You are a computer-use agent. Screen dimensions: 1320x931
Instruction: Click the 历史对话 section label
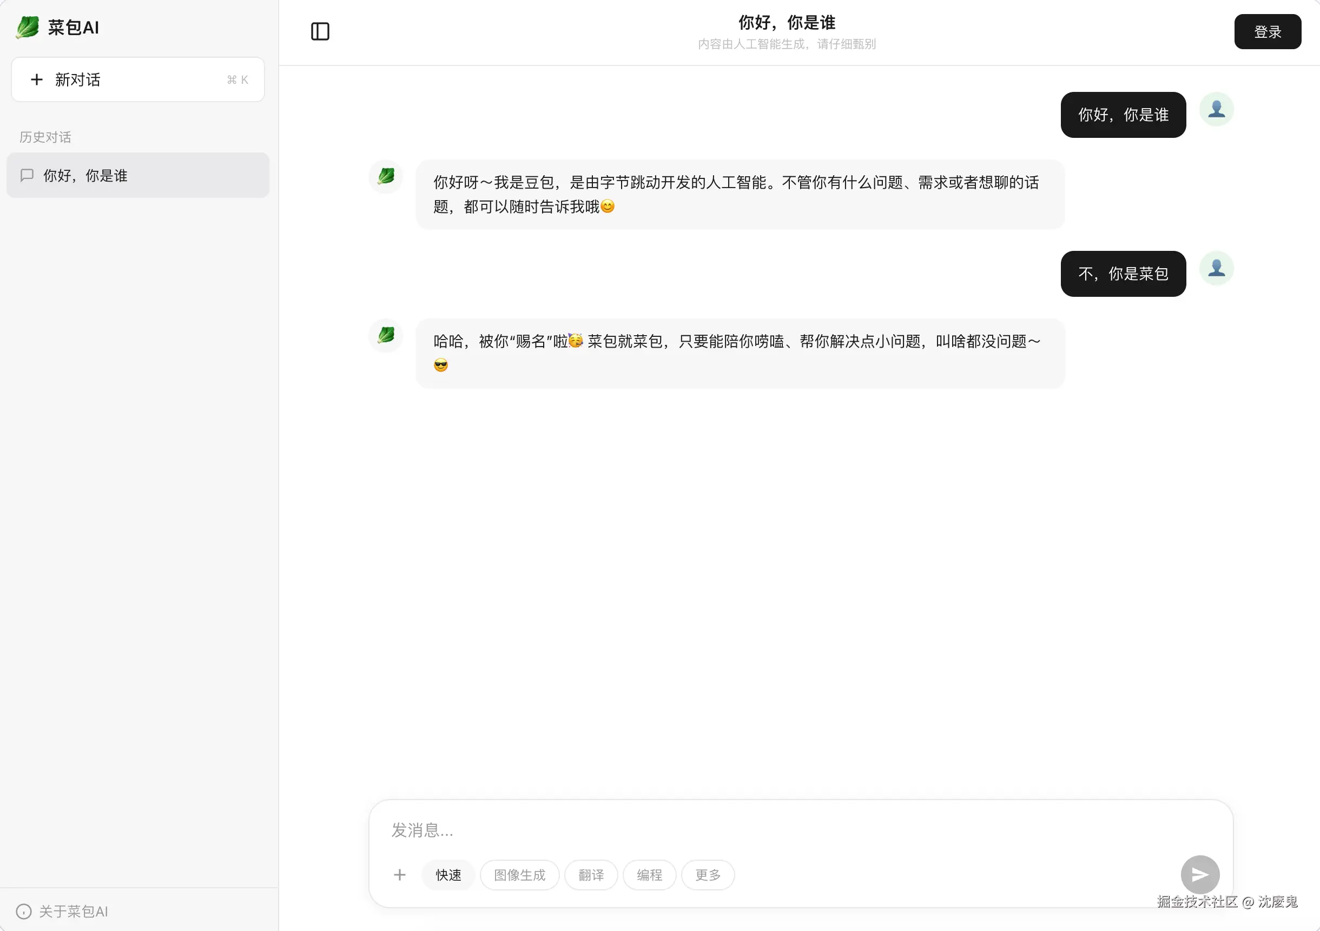[x=45, y=137]
